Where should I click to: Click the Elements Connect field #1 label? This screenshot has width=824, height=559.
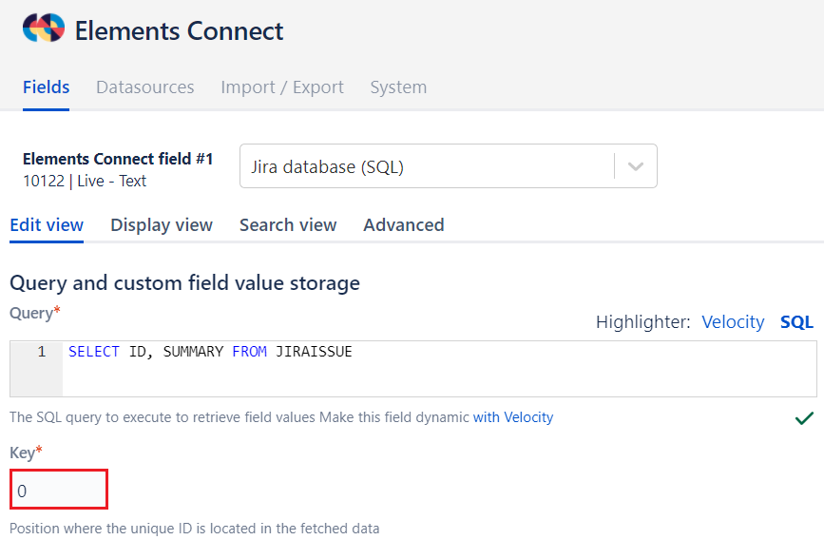[118, 159]
